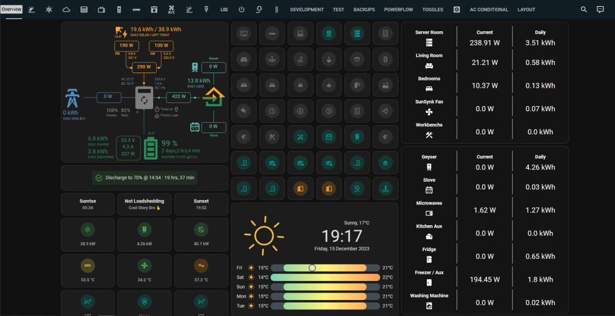Click the green battery icon

pos(150,147)
